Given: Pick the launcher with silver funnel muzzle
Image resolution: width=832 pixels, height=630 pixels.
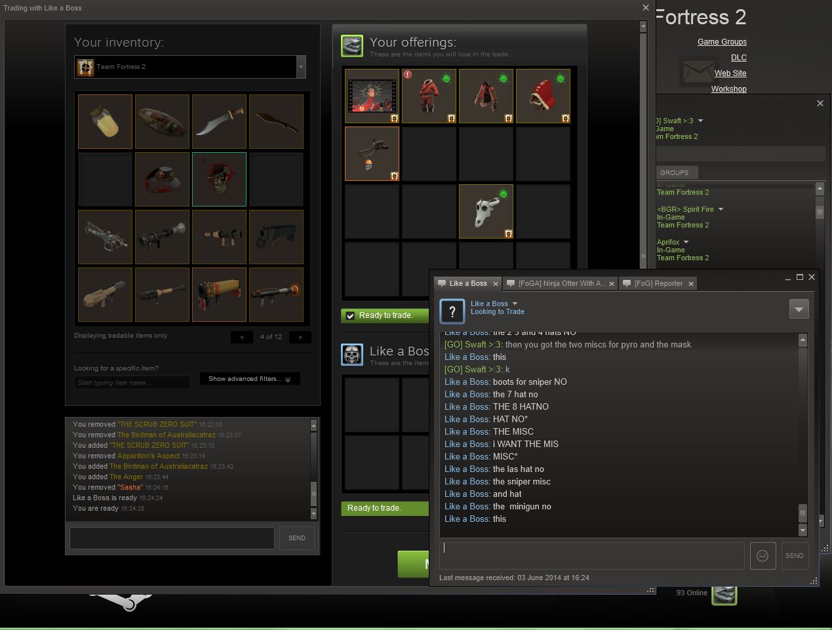Looking at the screenshot, I should [162, 237].
